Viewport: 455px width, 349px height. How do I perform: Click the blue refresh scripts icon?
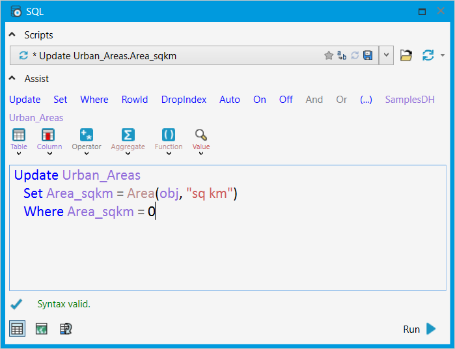(x=428, y=55)
